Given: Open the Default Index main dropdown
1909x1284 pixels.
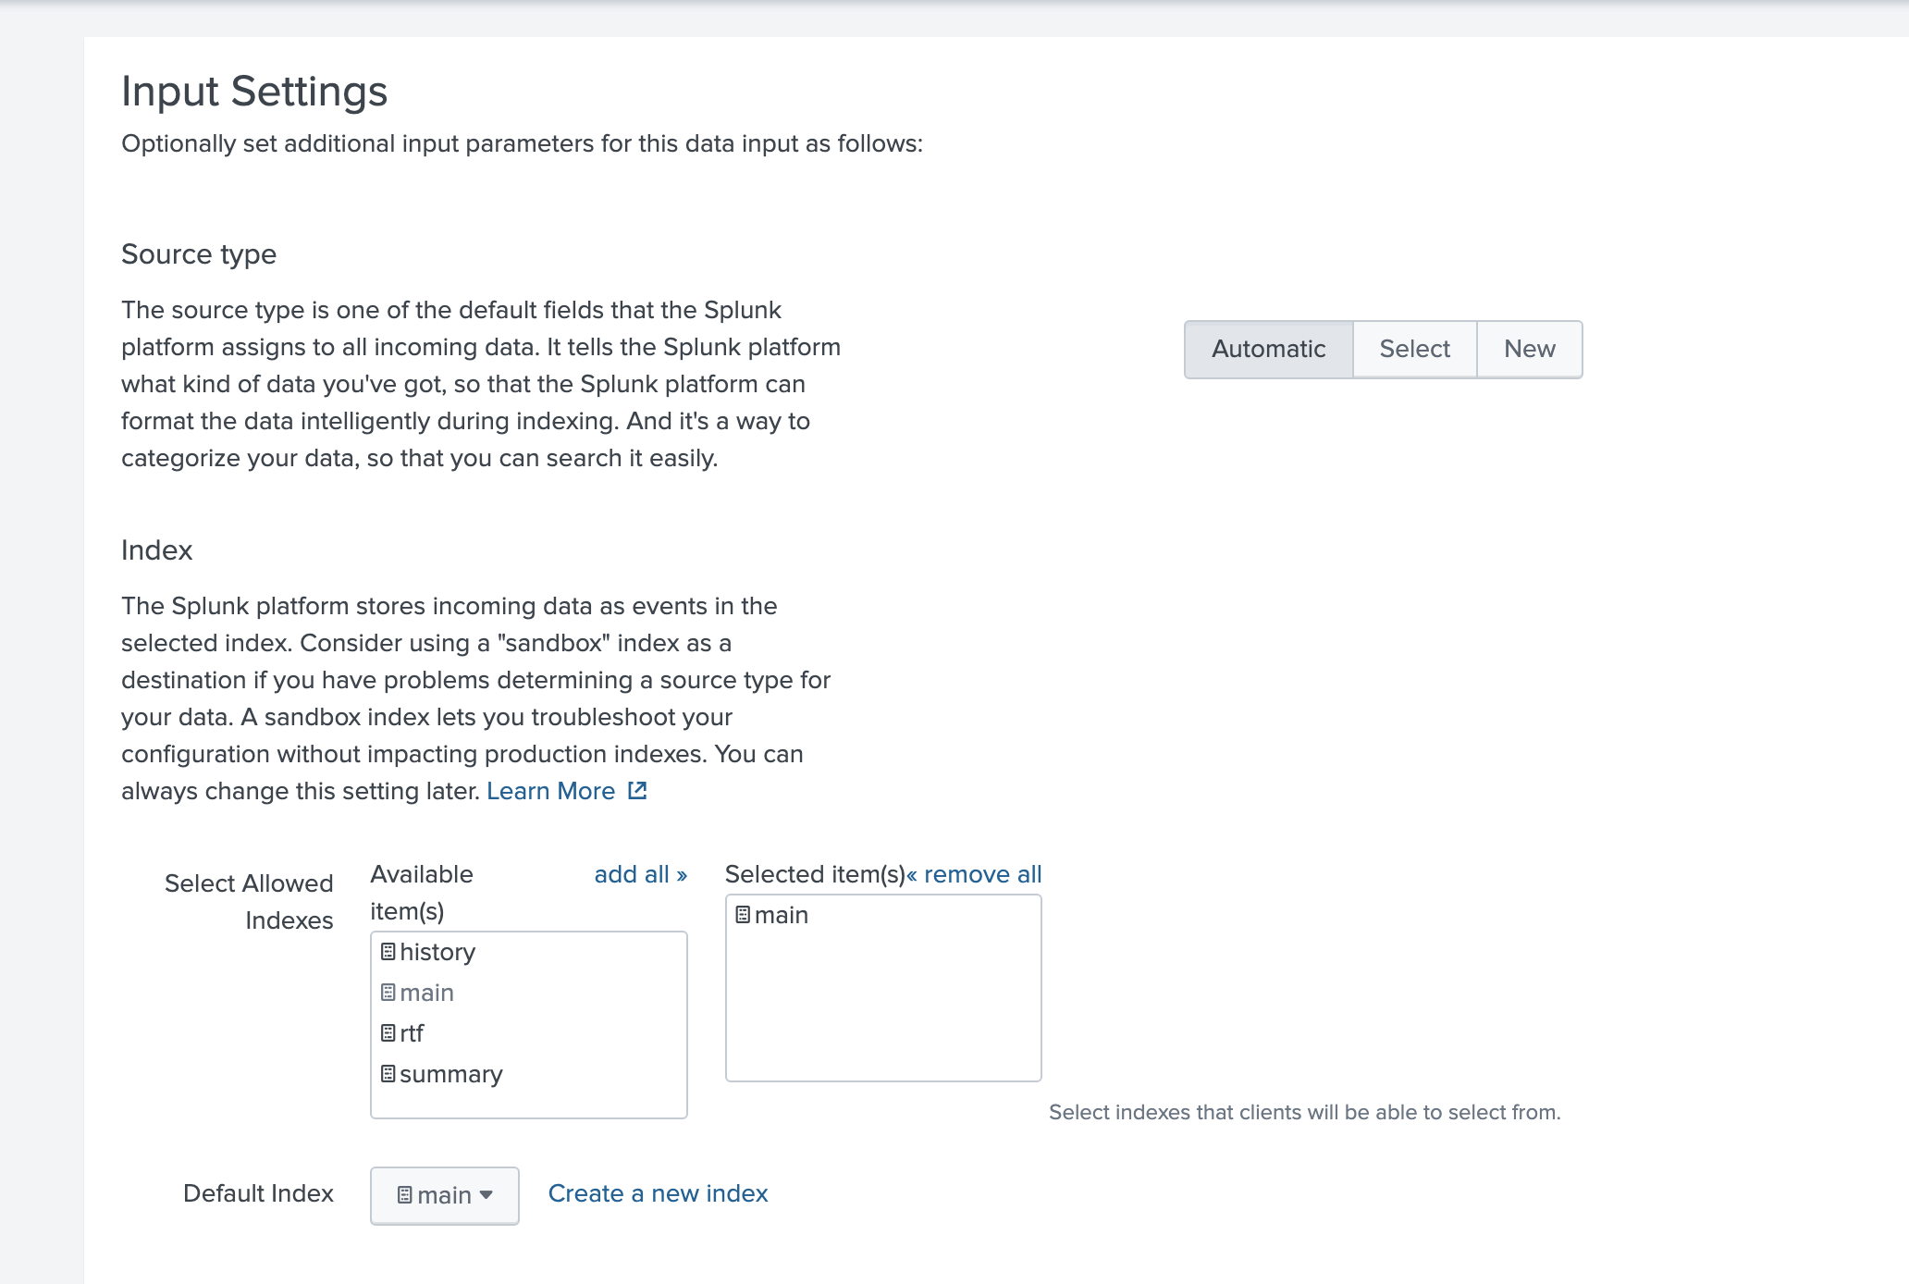Looking at the screenshot, I should (444, 1195).
